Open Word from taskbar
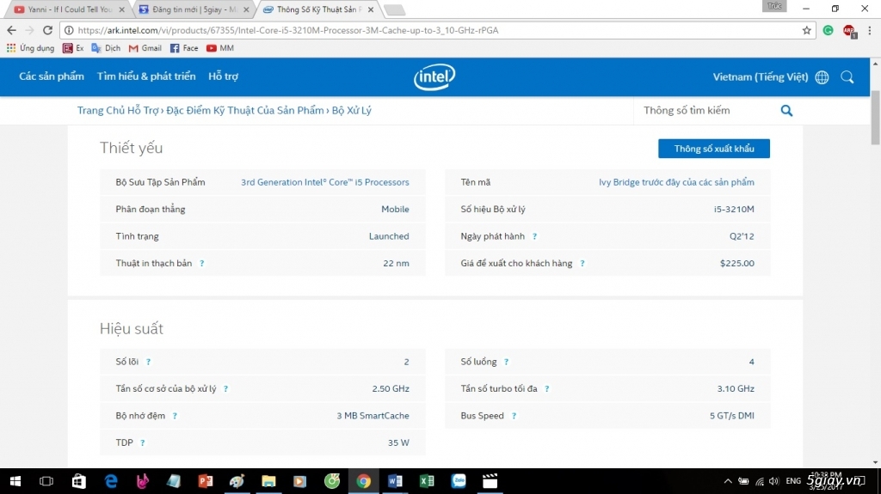881x494 pixels. point(395,481)
